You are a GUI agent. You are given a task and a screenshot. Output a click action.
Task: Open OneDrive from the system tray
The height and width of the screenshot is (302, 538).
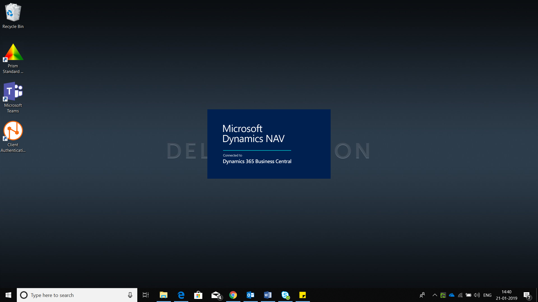coord(452,295)
